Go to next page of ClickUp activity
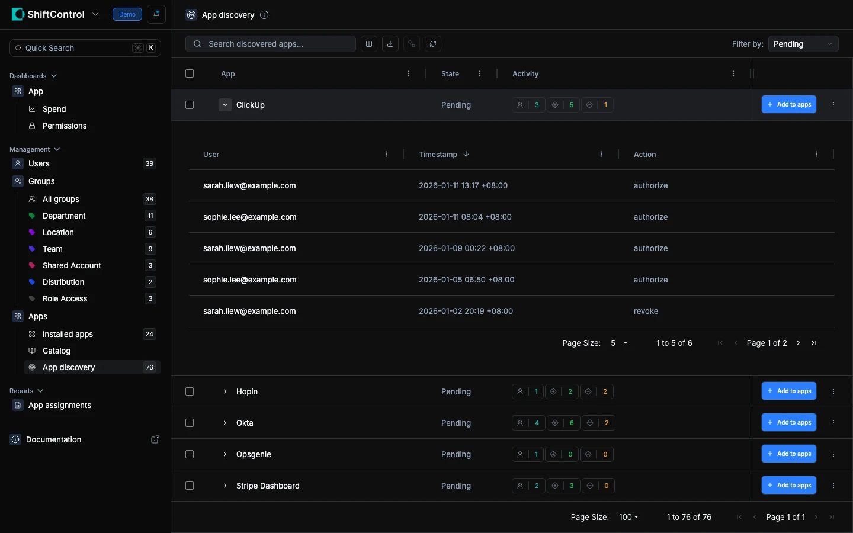This screenshot has height=533, width=853. pyautogui.click(x=799, y=343)
